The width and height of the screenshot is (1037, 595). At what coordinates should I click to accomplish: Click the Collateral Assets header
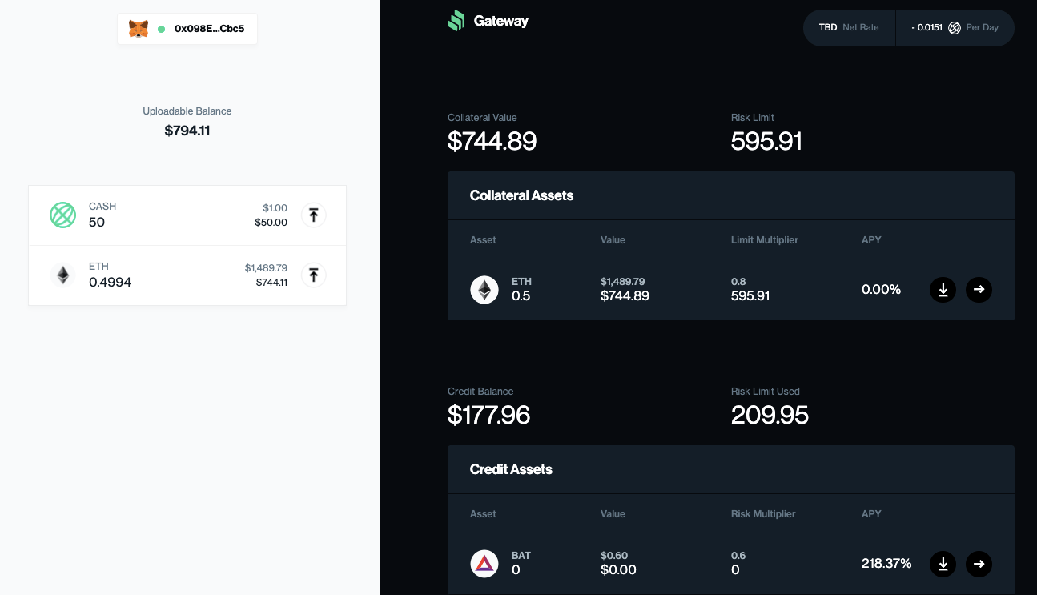tap(521, 195)
